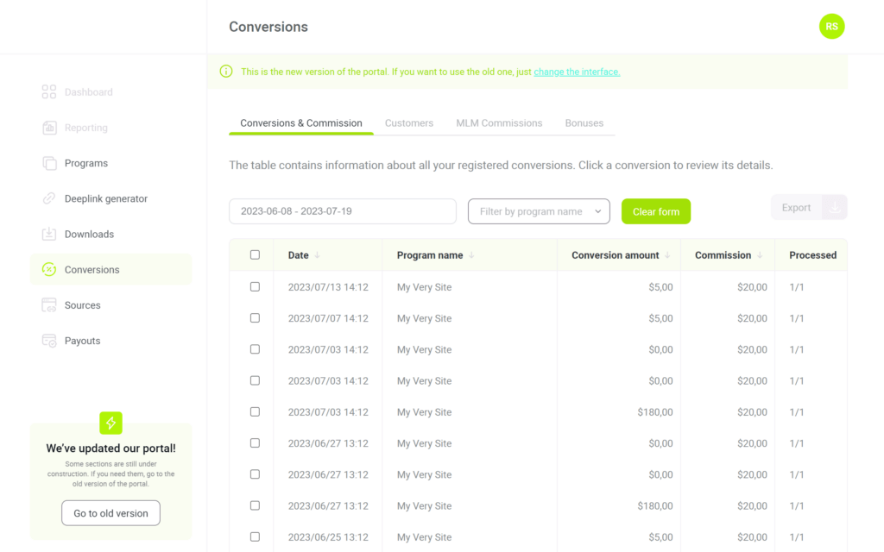Click the Dashboard icon in sidebar
The width and height of the screenshot is (884, 552).
click(x=49, y=92)
